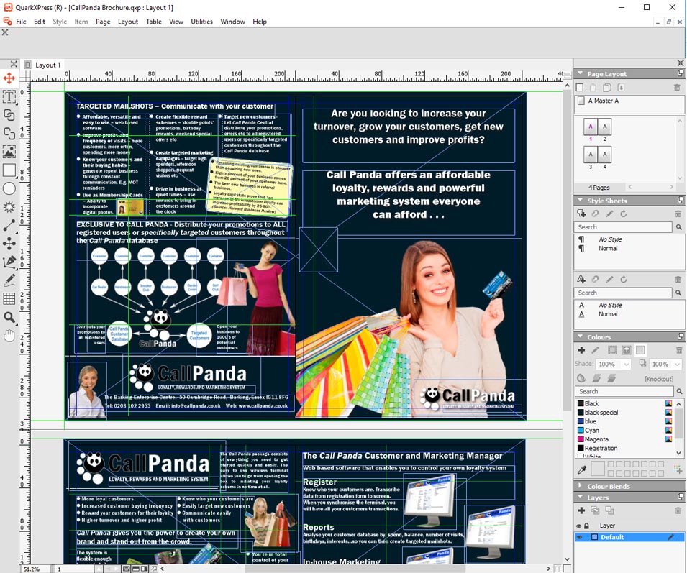Select the Pan hand tool
687x573 pixels.
pos(9,336)
